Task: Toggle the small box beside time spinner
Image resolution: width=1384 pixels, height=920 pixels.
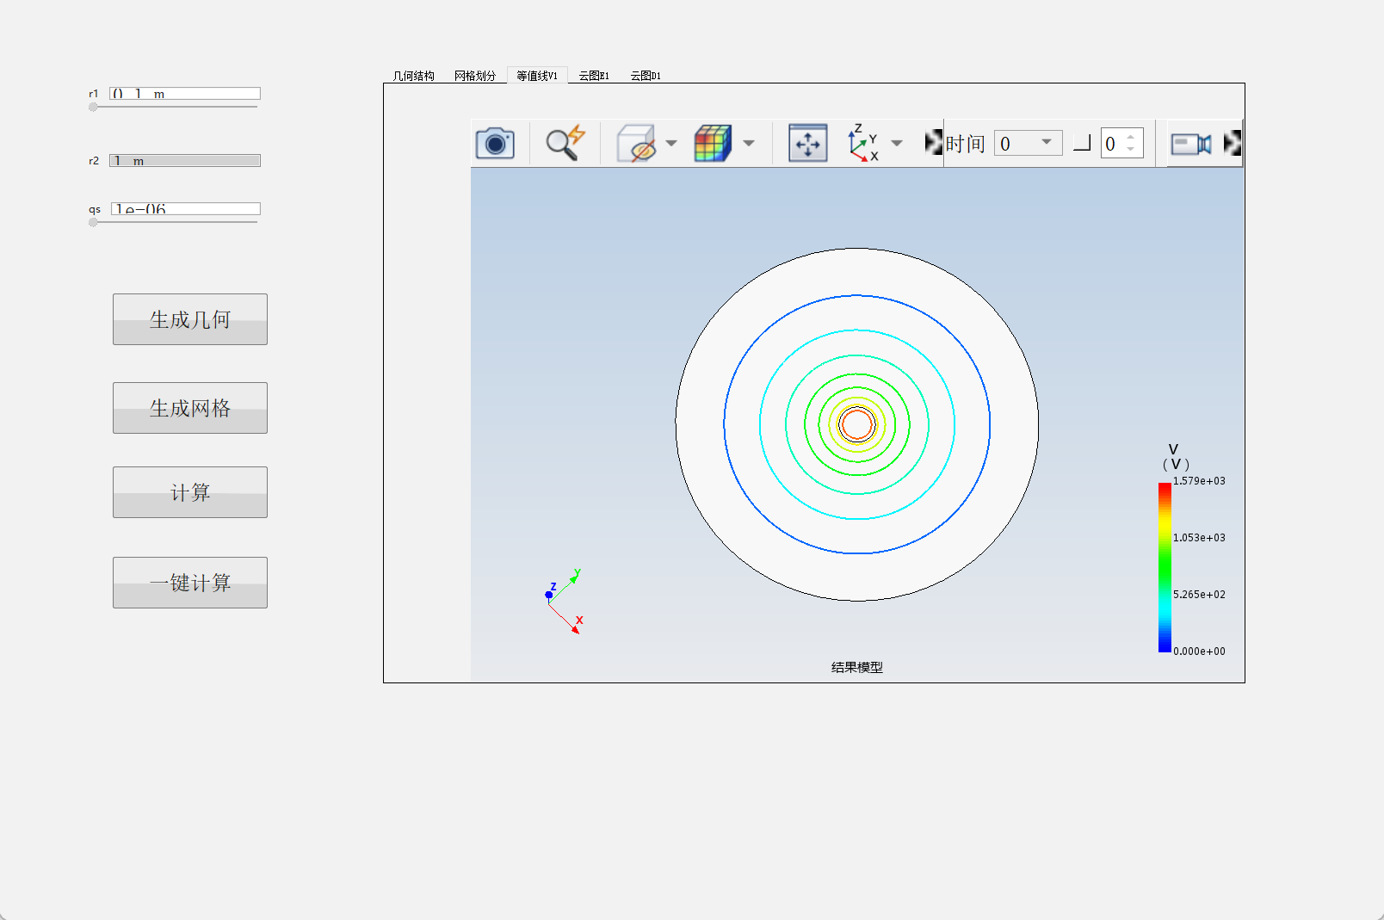Action: pos(1082,143)
